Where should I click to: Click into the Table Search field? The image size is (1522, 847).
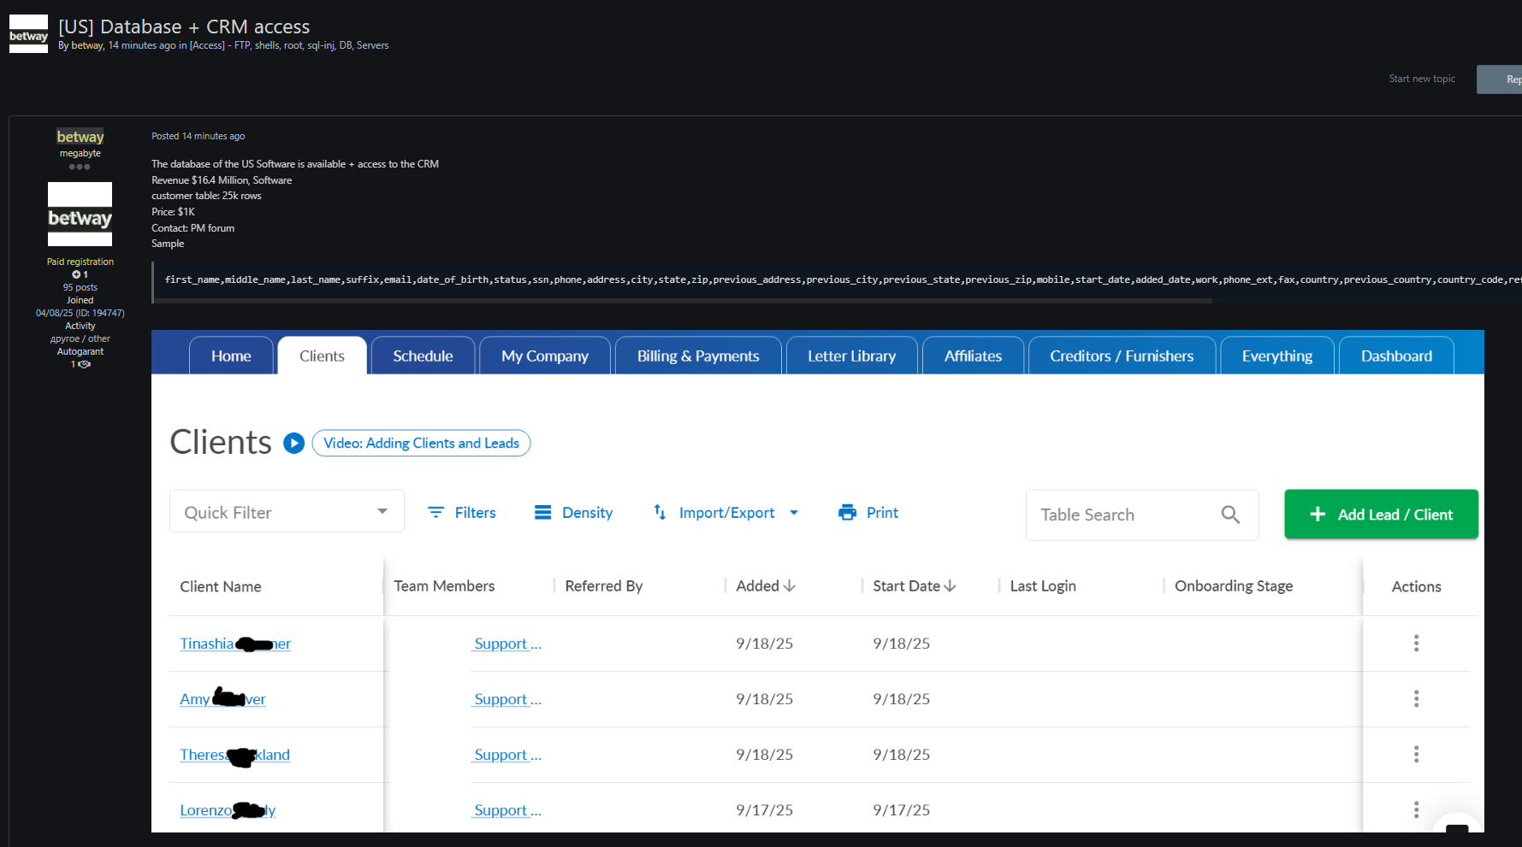pyautogui.click(x=1121, y=515)
